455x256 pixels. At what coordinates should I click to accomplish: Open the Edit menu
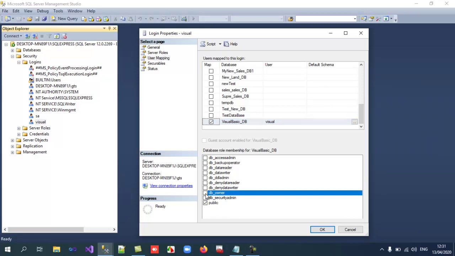click(16, 11)
